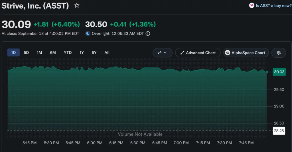Switch to the 6M time range
Screen dimensions: 292x152
[53, 53]
